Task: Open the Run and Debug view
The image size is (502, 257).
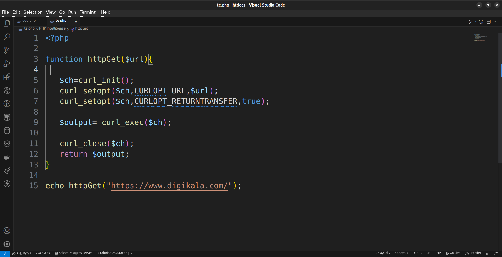Action: pos(7,64)
